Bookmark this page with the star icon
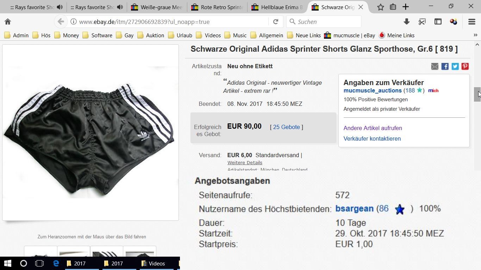 click(x=380, y=7)
